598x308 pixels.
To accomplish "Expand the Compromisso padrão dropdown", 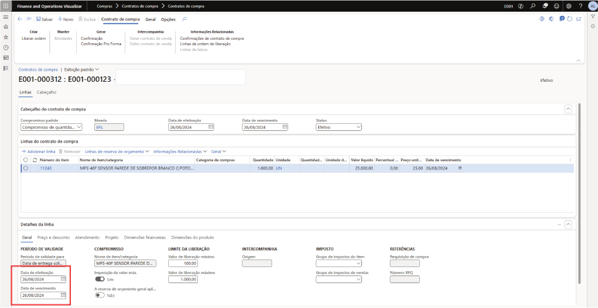I will pyautogui.click(x=52, y=127).
